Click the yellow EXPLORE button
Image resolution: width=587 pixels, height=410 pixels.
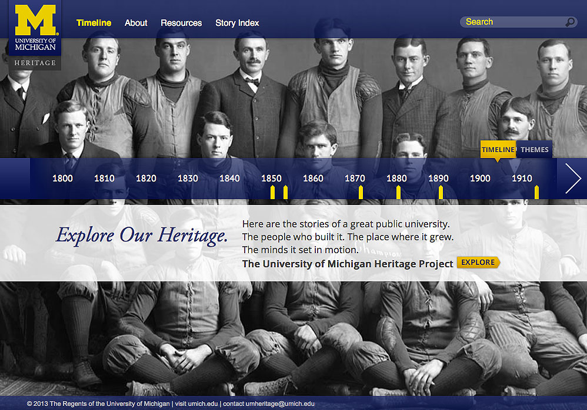tap(478, 263)
